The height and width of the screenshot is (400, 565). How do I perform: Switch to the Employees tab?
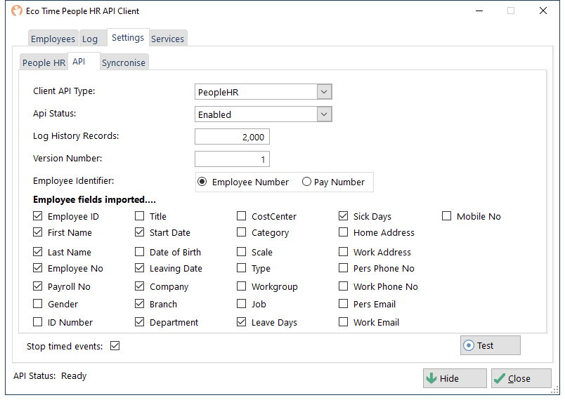[x=53, y=39]
